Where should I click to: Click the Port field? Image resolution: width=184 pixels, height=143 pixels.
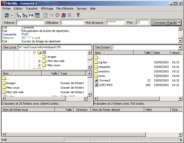click(x=142, y=22)
